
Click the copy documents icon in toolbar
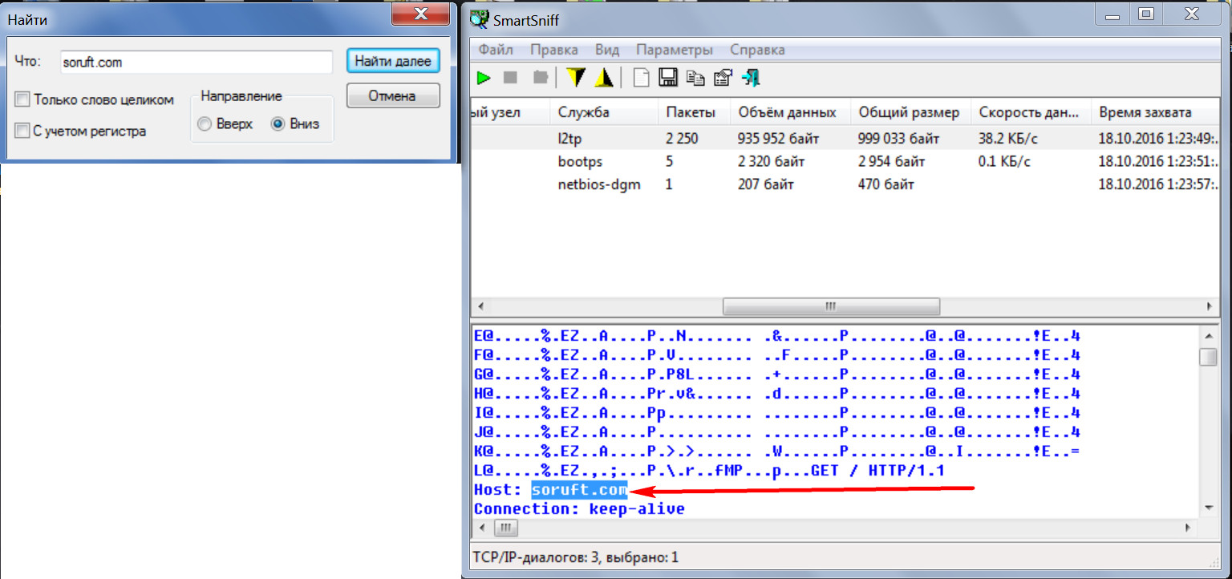pyautogui.click(x=695, y=78)
